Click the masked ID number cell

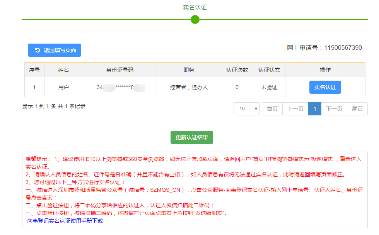[120, 87]
